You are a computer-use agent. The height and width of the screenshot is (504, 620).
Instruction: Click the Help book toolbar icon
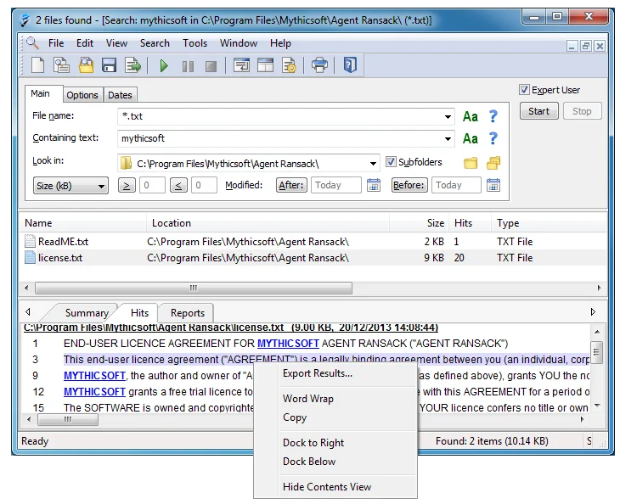[x=350, y=65]
